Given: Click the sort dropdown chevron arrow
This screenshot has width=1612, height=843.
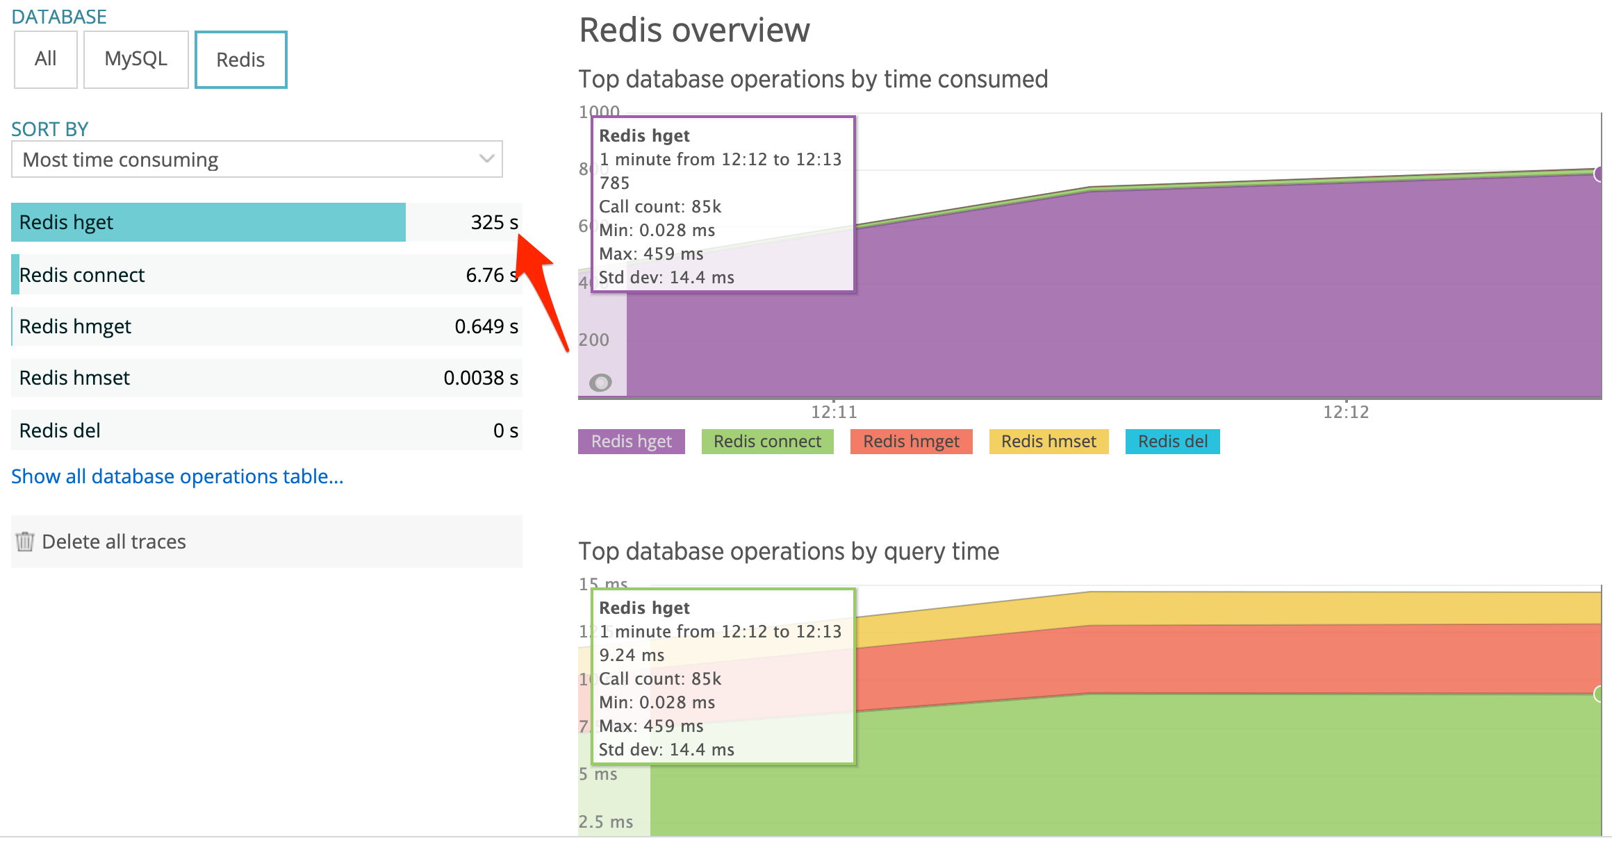Looking at the screenshot, I should (x=486, y=159).
